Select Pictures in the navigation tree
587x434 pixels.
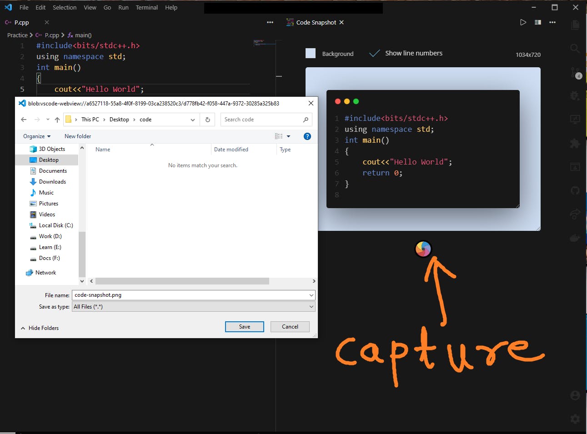48,204
